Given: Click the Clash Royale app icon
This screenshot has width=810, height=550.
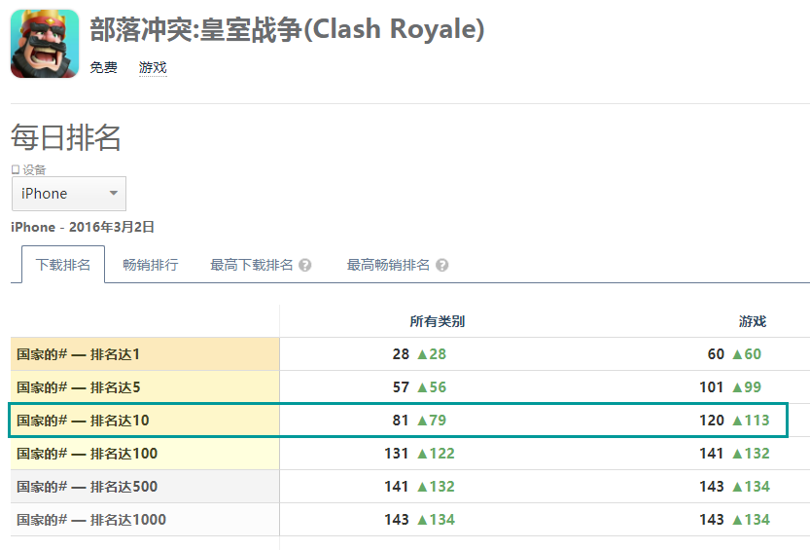Looking at the screenshot, I should point(45,44).
